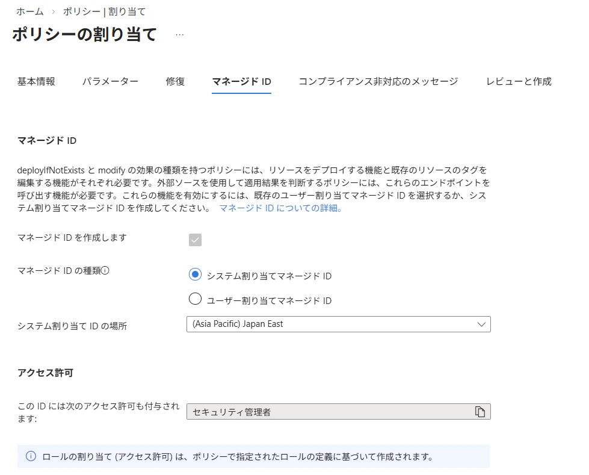Image resolution: width=589 pixels, height=475 pixels.
Task: Go to ホーム via breadcrumb
Action: tap(29, 11)
